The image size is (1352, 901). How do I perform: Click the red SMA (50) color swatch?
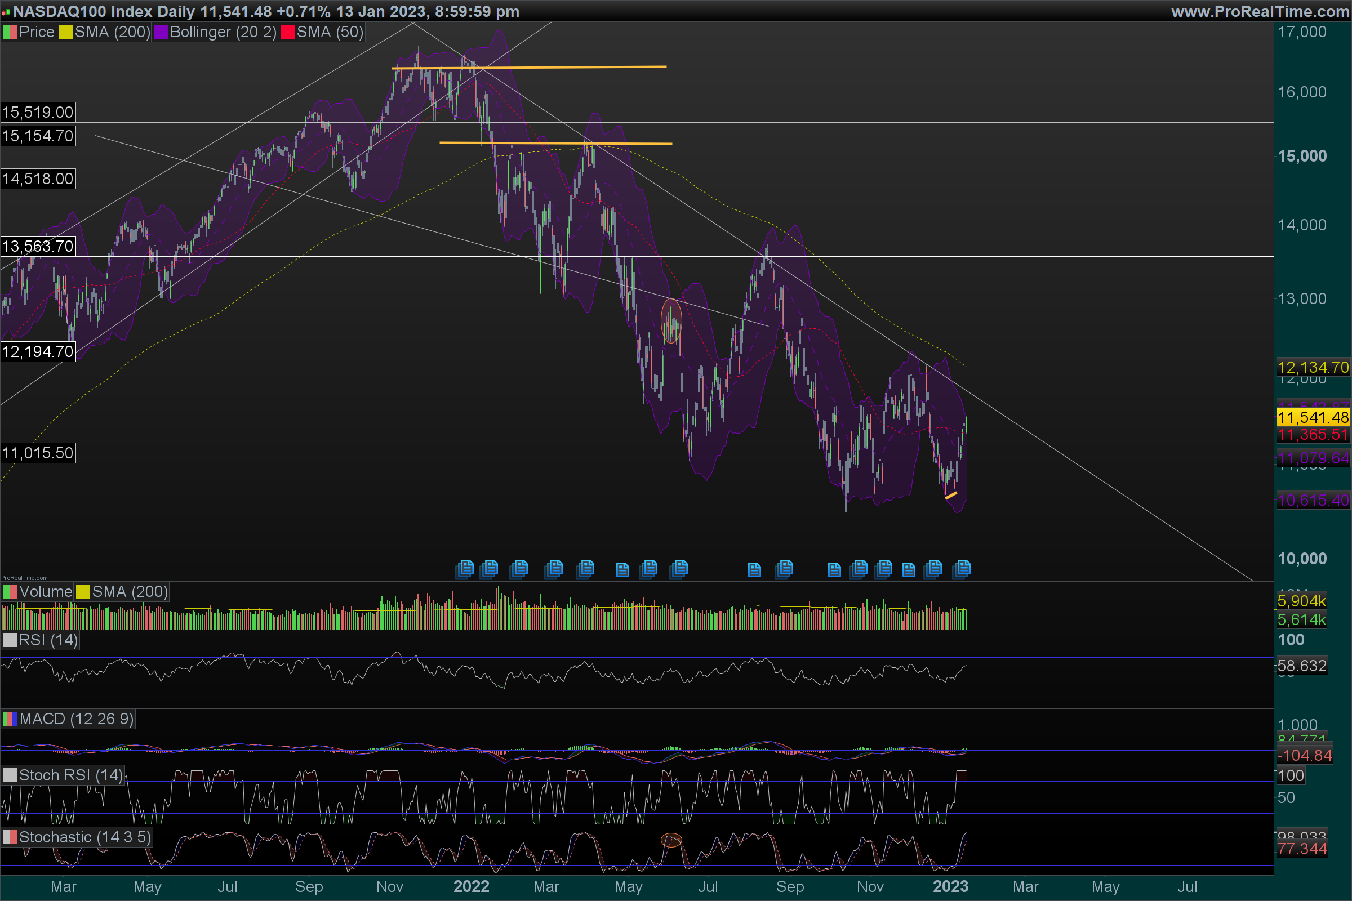coord(287,32)
